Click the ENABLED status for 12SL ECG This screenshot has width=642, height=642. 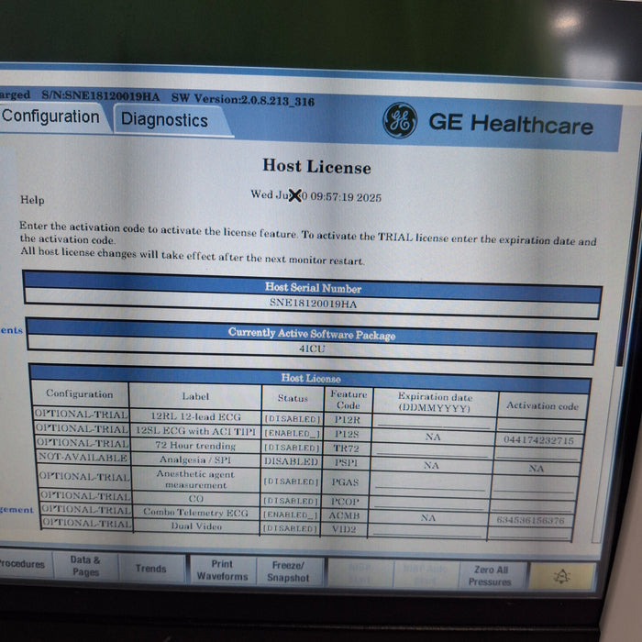coord(292,433)
